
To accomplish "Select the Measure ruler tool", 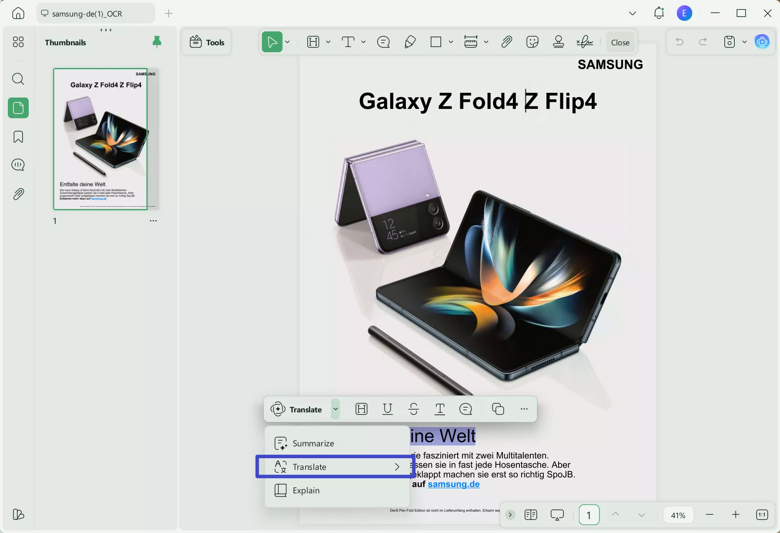I will point(471,42).
